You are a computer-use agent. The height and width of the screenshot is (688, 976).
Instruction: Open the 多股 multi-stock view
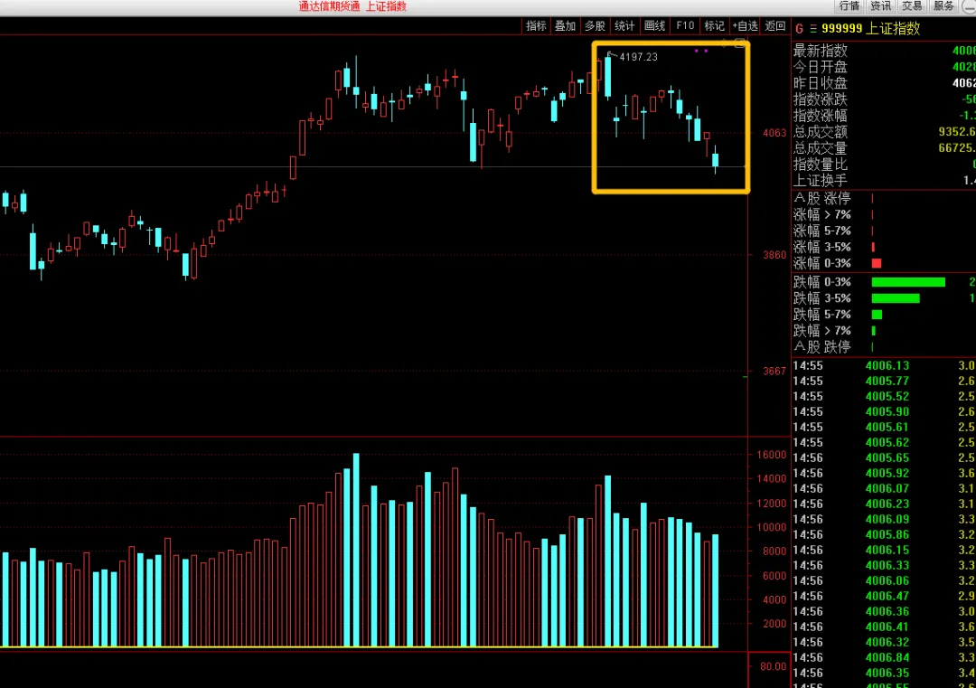(x=595, y=25)
